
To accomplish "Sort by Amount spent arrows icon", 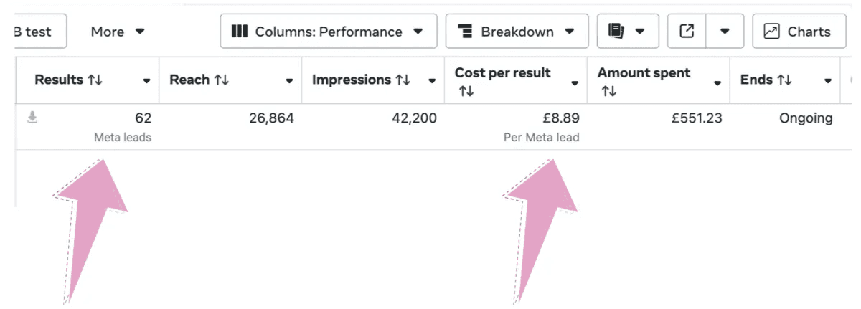I will 608,91.
